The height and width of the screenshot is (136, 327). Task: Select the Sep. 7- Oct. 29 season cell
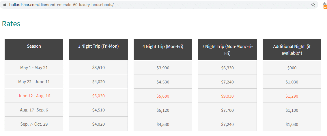tap(34, 124)
